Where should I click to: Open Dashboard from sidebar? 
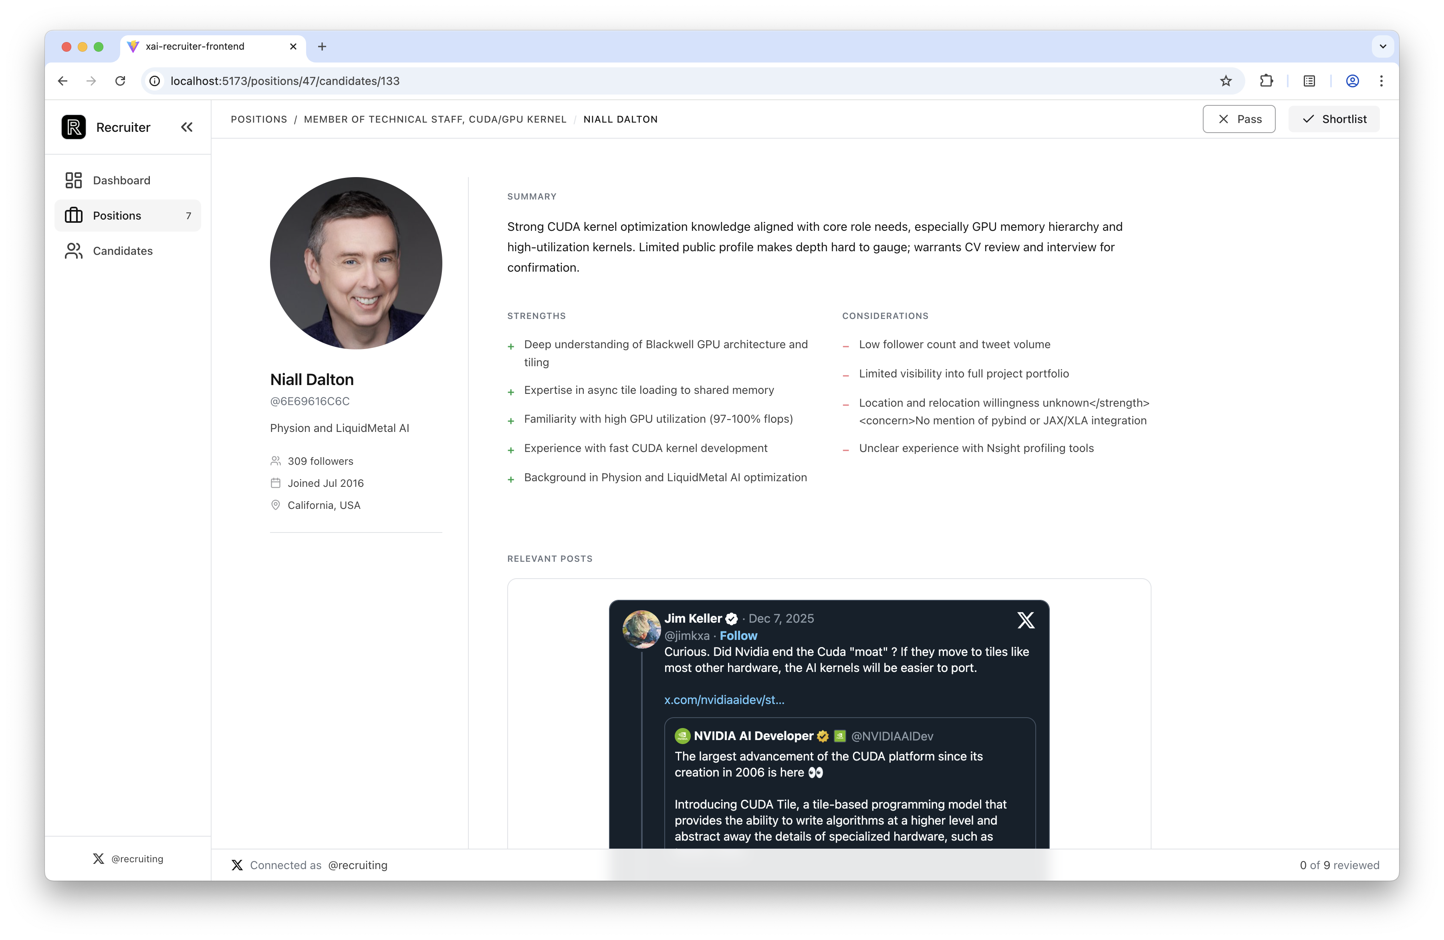point(121,180)
